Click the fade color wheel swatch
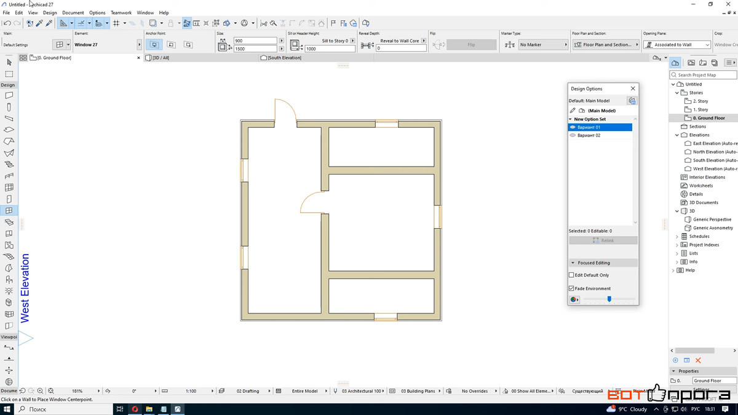The height and width of the screenshot is (415, 738). coord(574,300)
